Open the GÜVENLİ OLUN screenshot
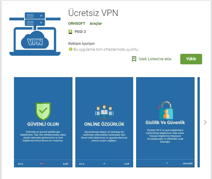This screenshot has height=179, width=212. coord(43,122)
